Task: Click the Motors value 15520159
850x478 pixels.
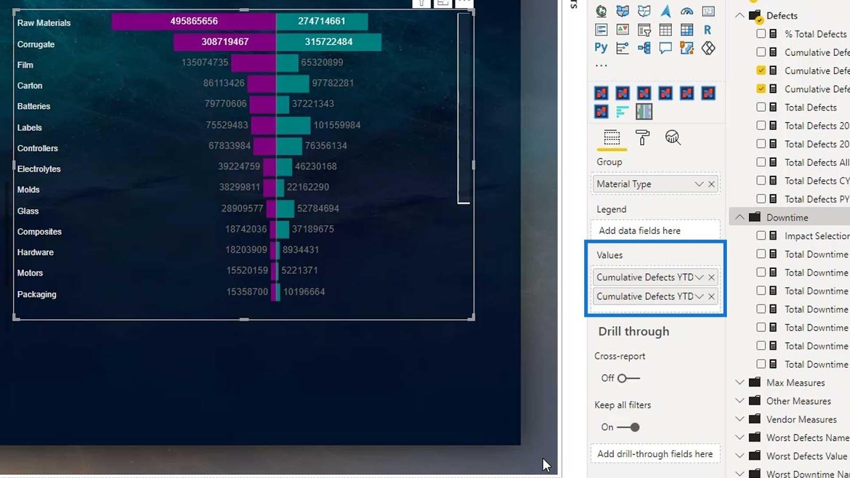Action: pyautogui.click(x=247, y=270)
